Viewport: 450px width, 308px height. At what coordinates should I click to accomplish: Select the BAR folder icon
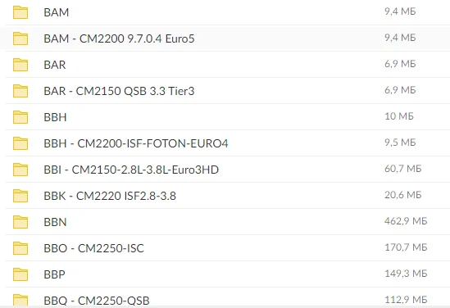[20, 65]
